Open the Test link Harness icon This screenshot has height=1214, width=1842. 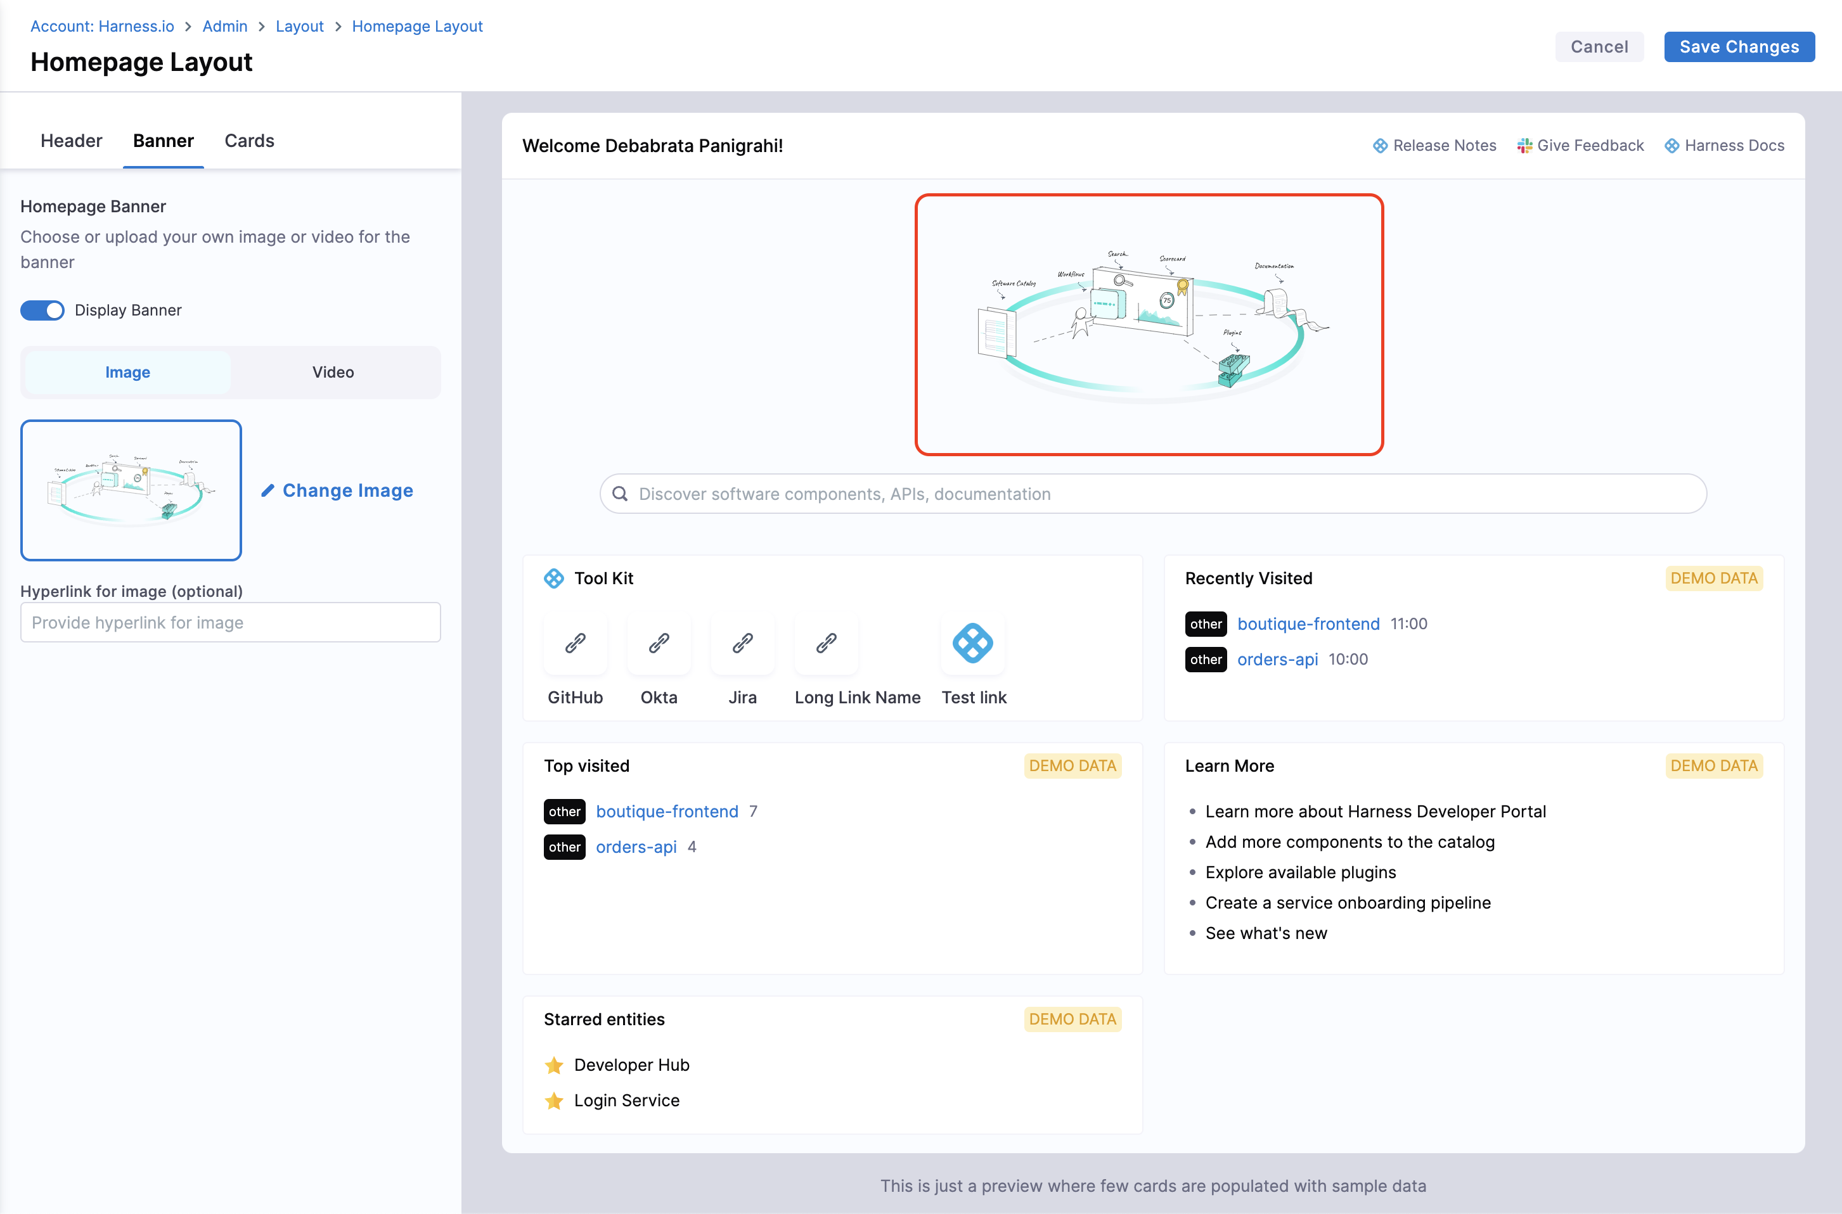[972, 642]
